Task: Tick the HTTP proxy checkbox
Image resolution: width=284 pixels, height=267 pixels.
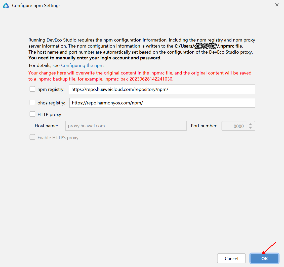Action: click(32, 114)
